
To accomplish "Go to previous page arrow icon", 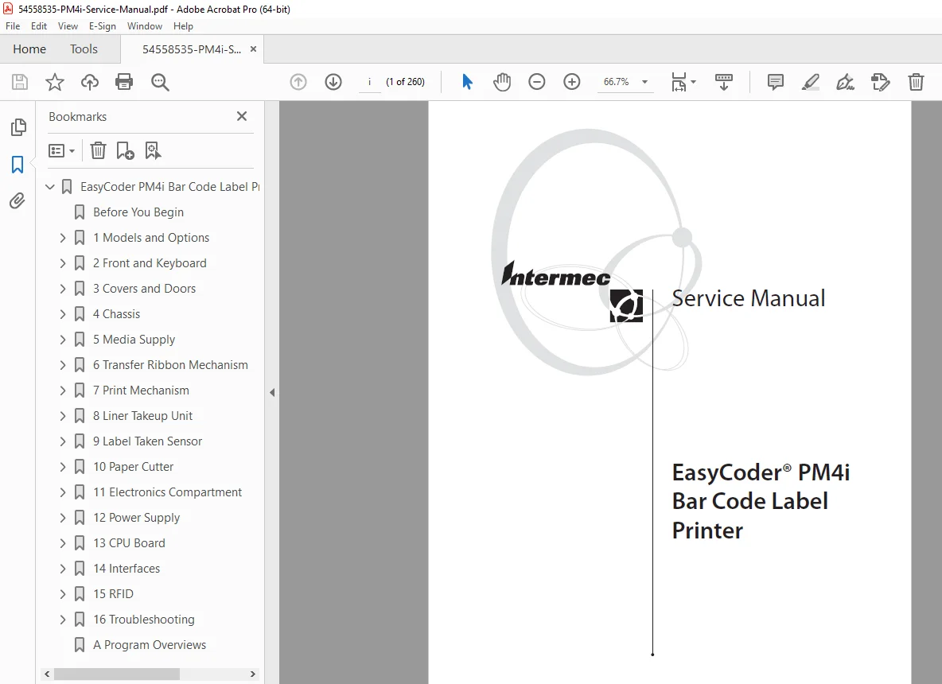I will coord(298,82).
